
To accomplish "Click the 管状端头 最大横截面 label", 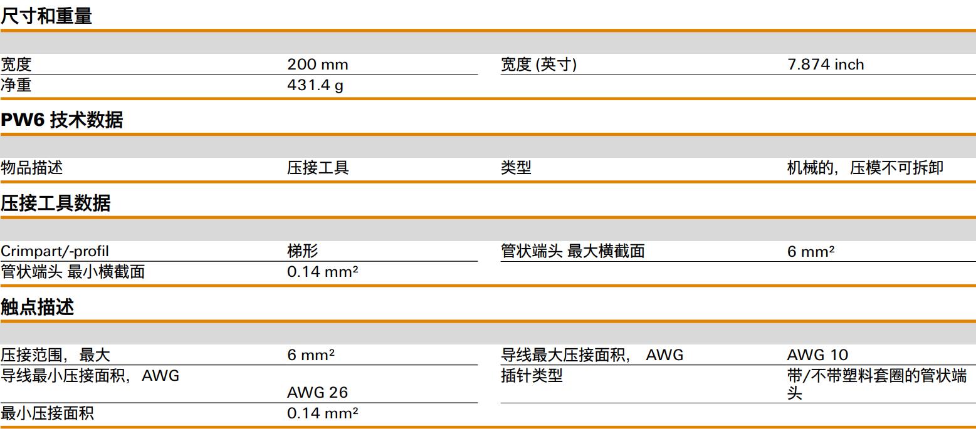I will coord(572,251).
